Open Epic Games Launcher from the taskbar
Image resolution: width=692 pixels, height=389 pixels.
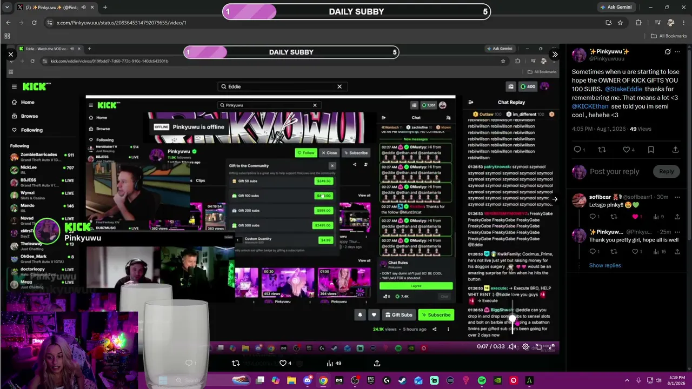tap(371, 380)
